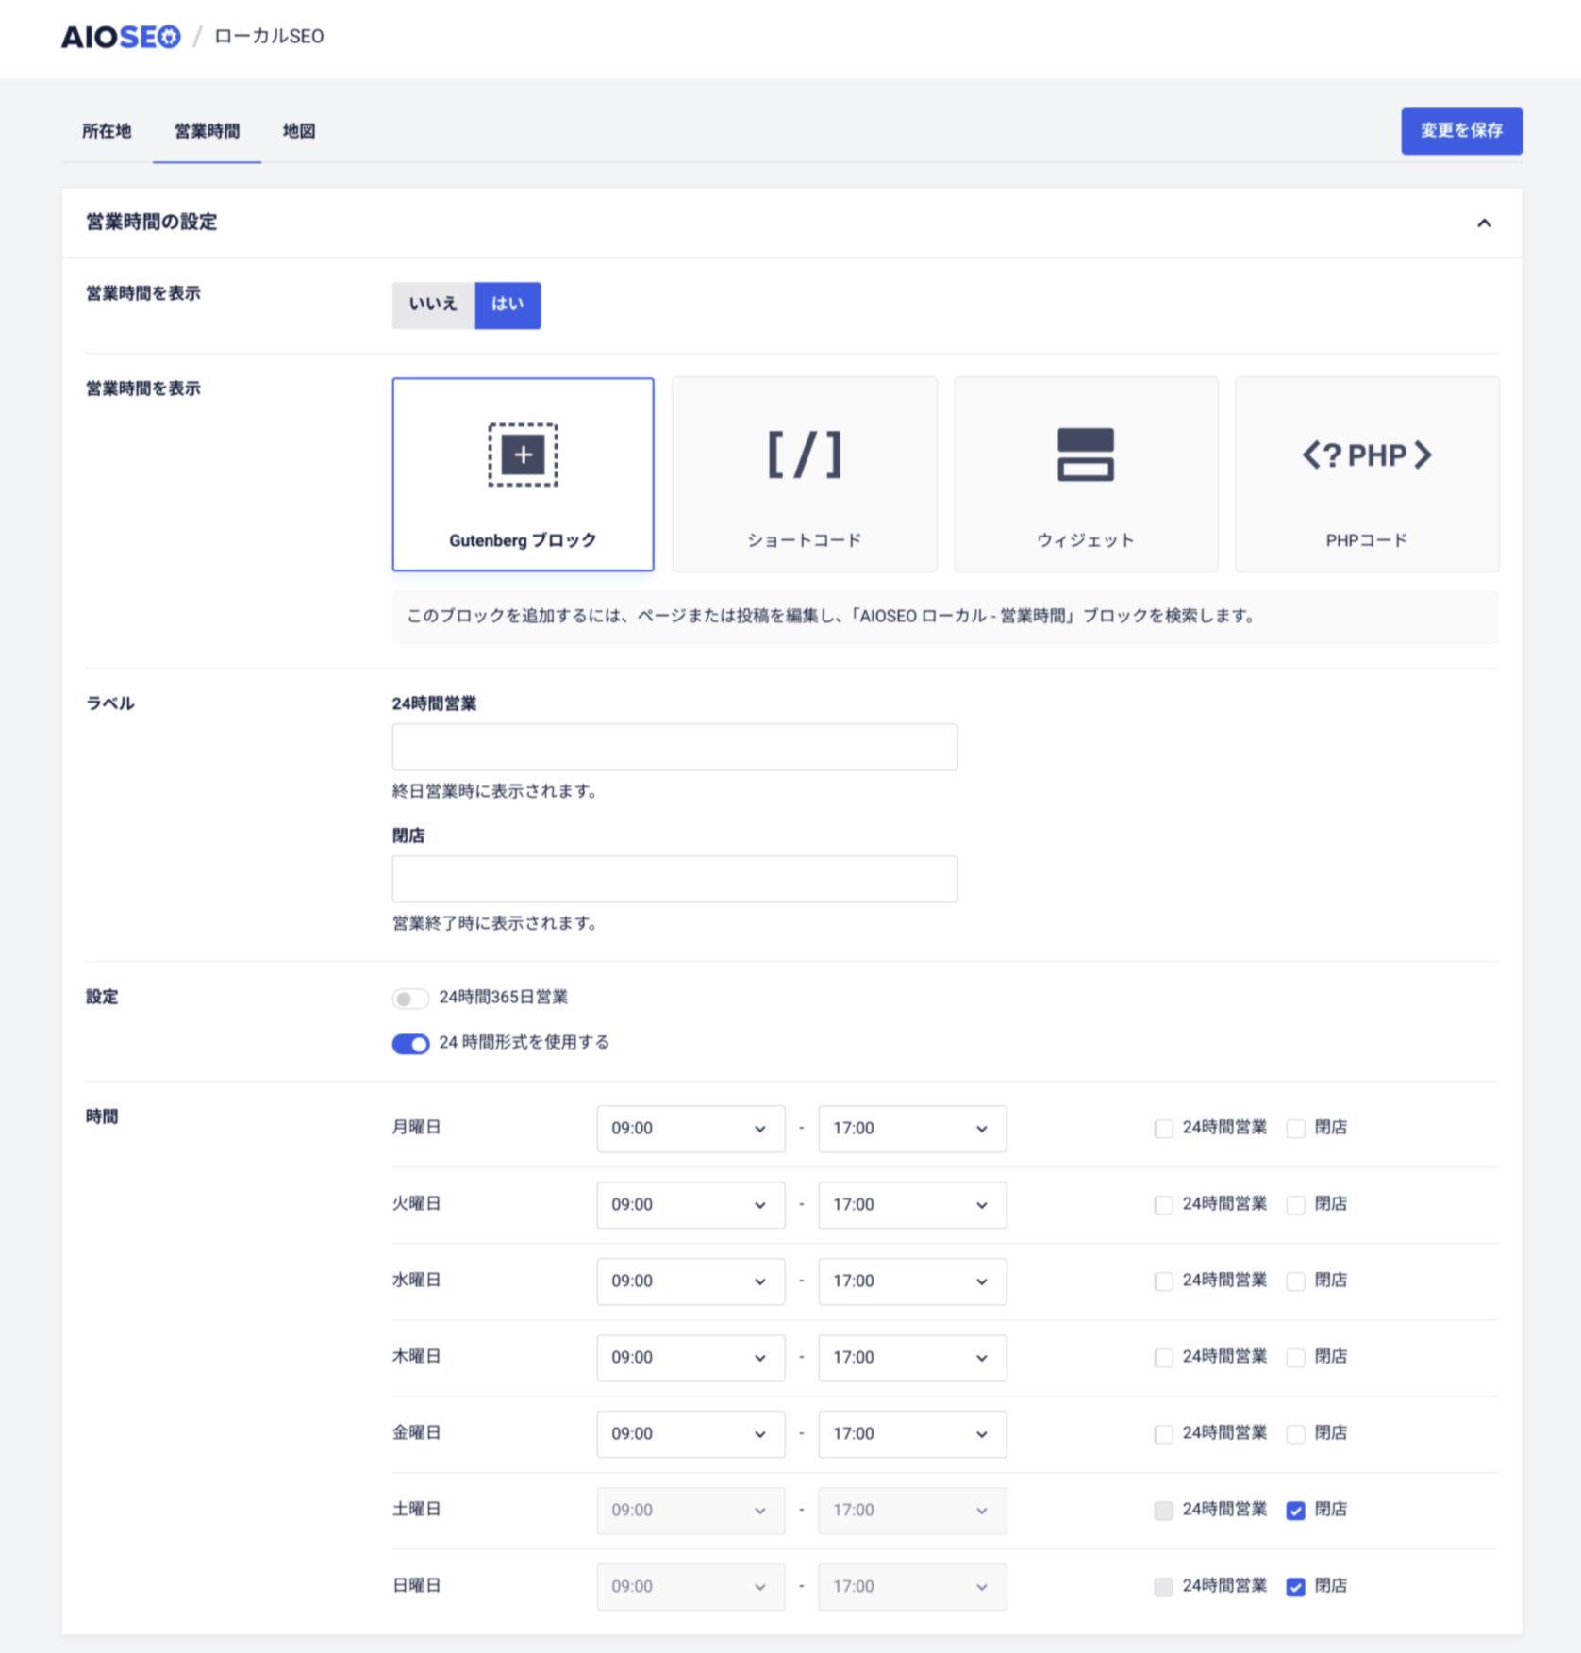Open Wednesday closing time dropdown
The height and width of the screenshot is (1653, 1581).
point(912,1281)
